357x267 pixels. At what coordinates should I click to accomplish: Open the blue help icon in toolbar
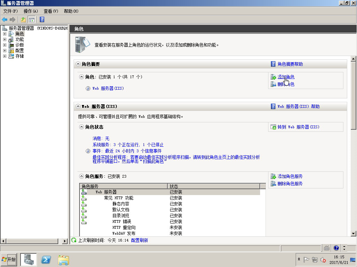coord(42,20)
